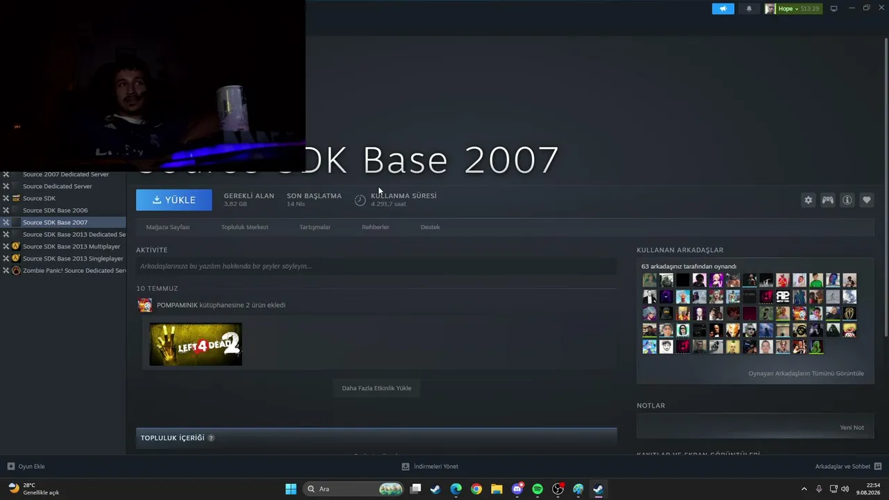889x500 pixels.
Task: Click the 63 arkadaşınız tarafından oynandı text
Action: 689,267
